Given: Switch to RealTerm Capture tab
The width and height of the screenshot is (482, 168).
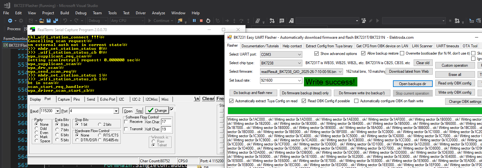Looking at the screenshot, I should 64,99.
